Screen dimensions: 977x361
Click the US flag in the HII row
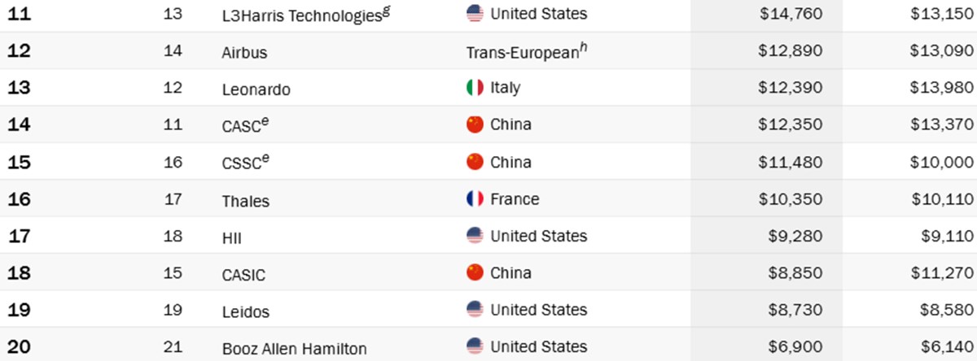coord(475,236)
